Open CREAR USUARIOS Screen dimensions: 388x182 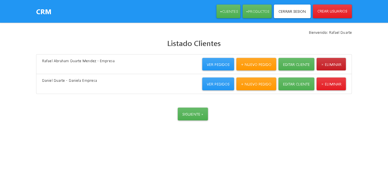coord(332,11)
